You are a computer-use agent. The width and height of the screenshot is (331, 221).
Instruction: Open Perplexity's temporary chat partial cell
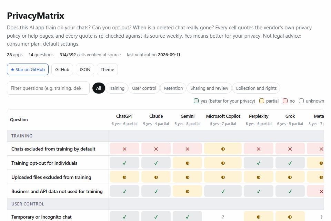click(259, 217)
